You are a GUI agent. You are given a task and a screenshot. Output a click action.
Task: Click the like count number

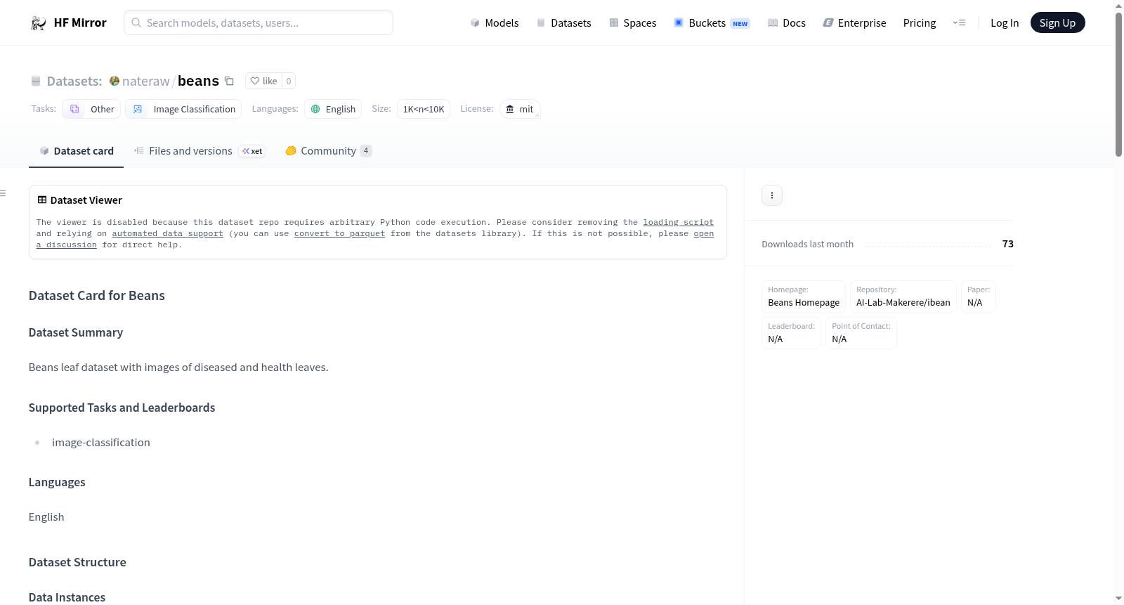(x=289, y=81)
